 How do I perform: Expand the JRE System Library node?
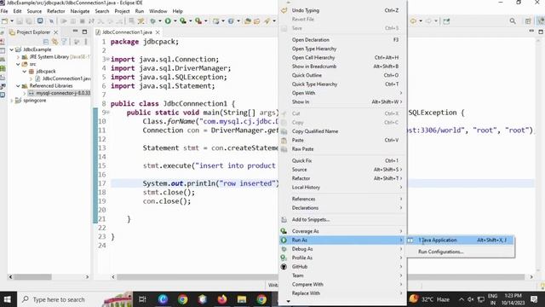(18, 57)
